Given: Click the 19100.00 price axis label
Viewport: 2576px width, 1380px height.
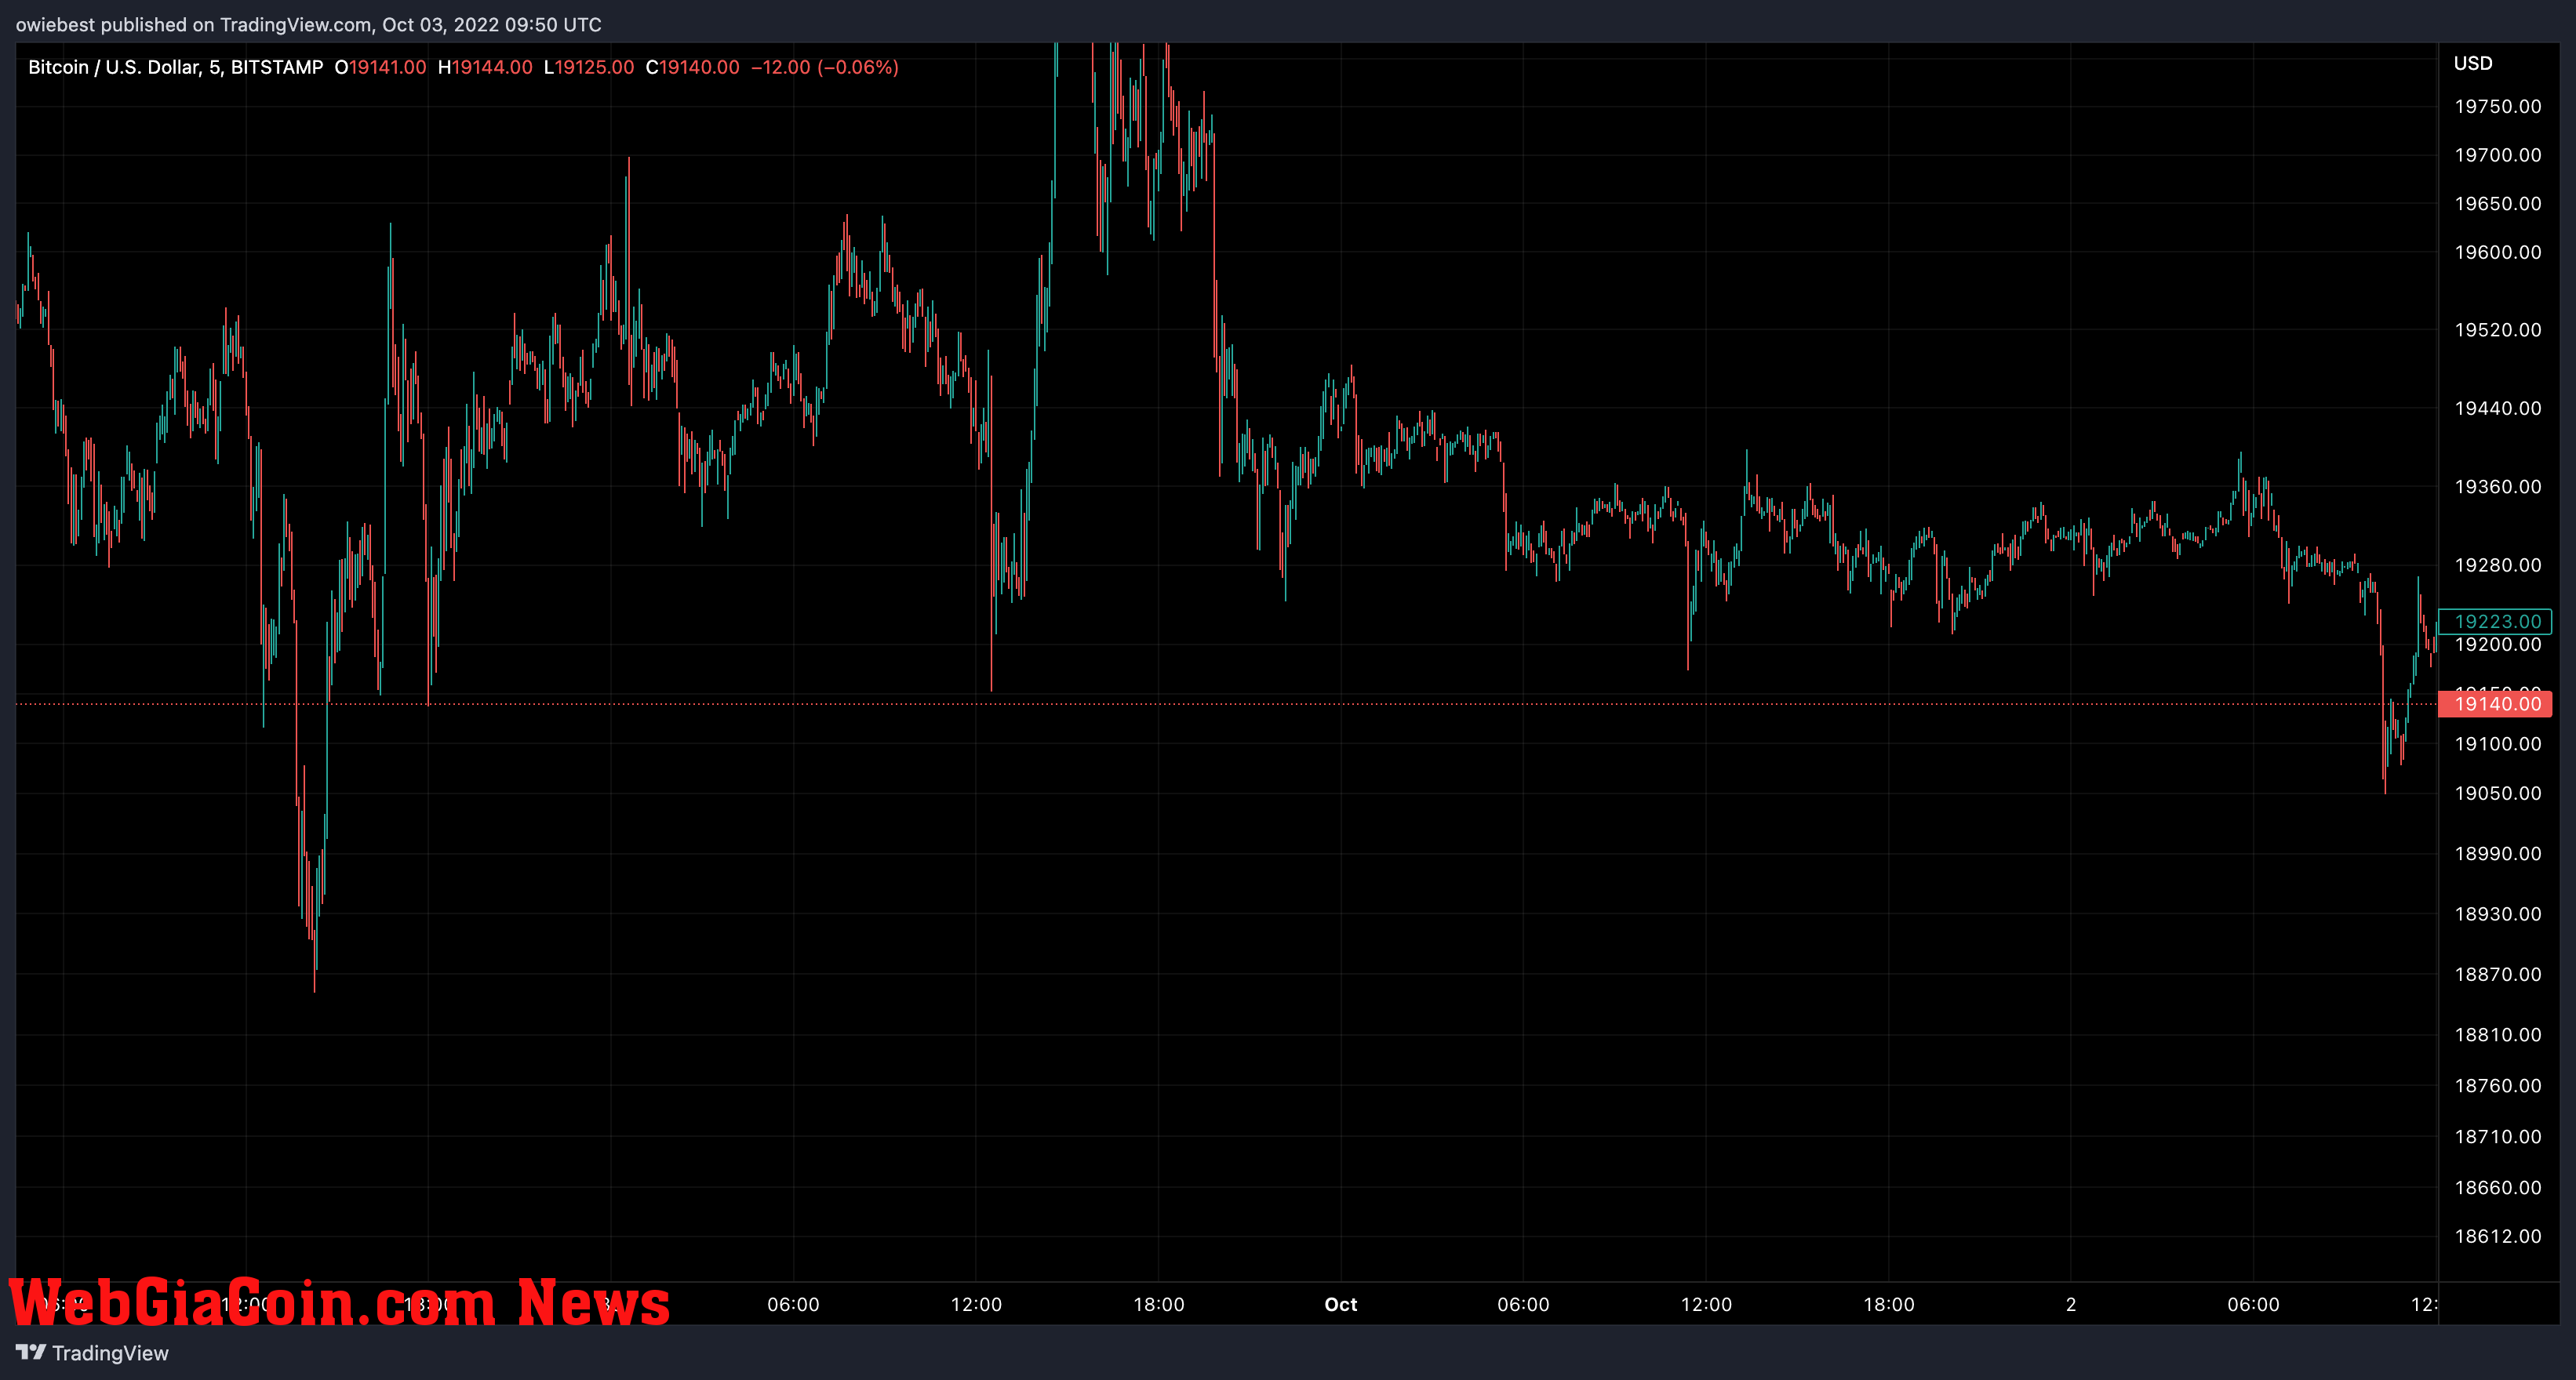Looking at the screenshot, I should pos(2497,743).
